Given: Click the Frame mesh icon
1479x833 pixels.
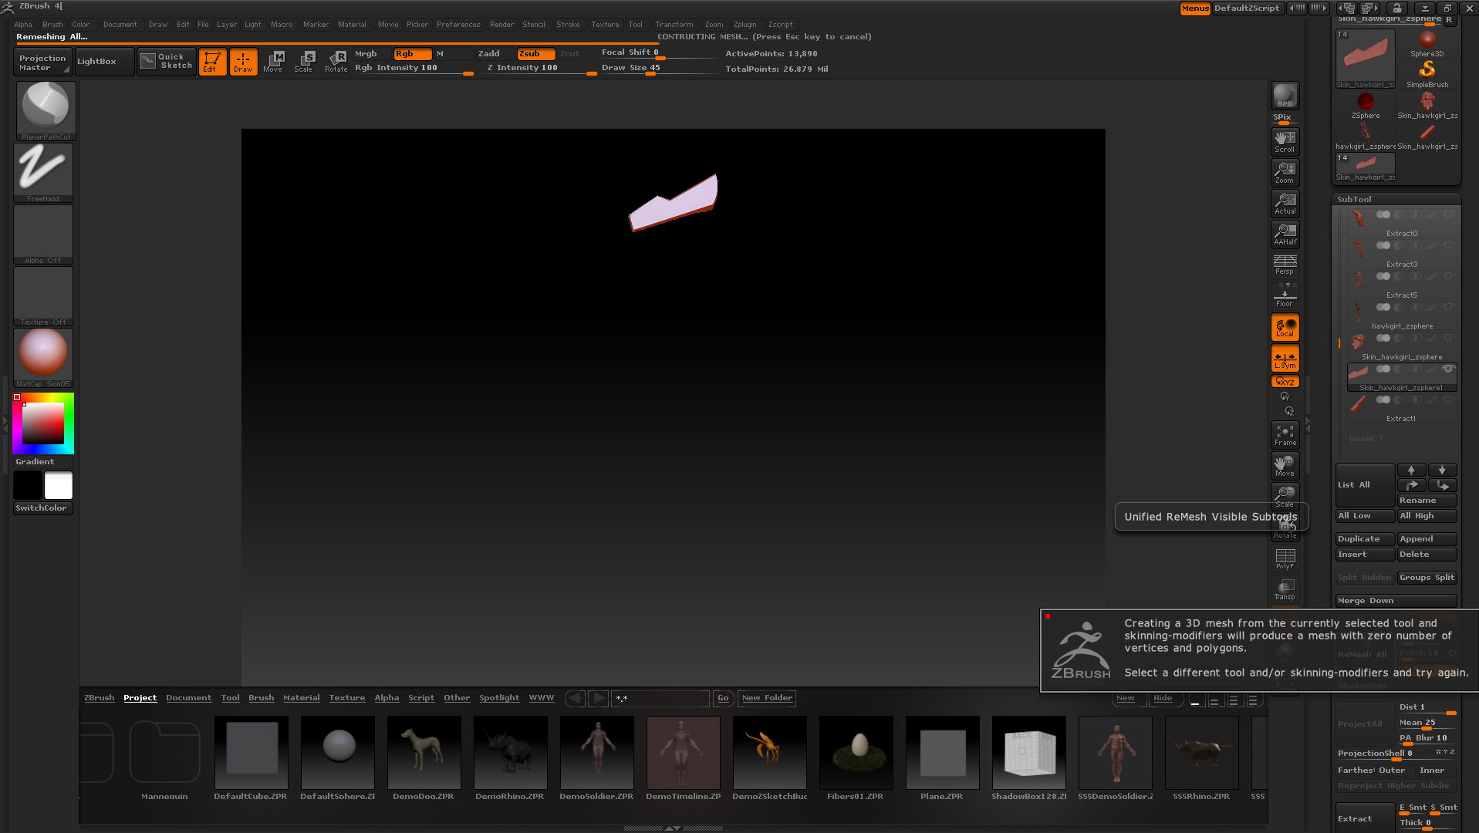Looking at the screenshot, I should (x=1285, y=435).
